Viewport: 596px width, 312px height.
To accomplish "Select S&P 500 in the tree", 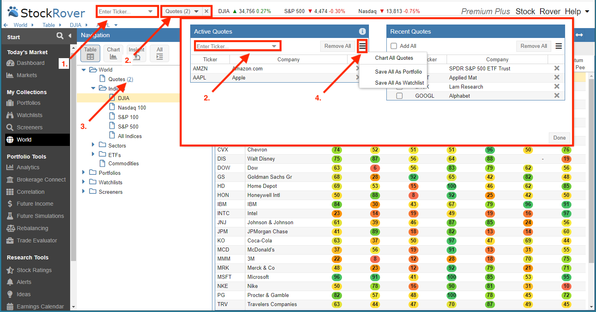I will tap(128, 127).
